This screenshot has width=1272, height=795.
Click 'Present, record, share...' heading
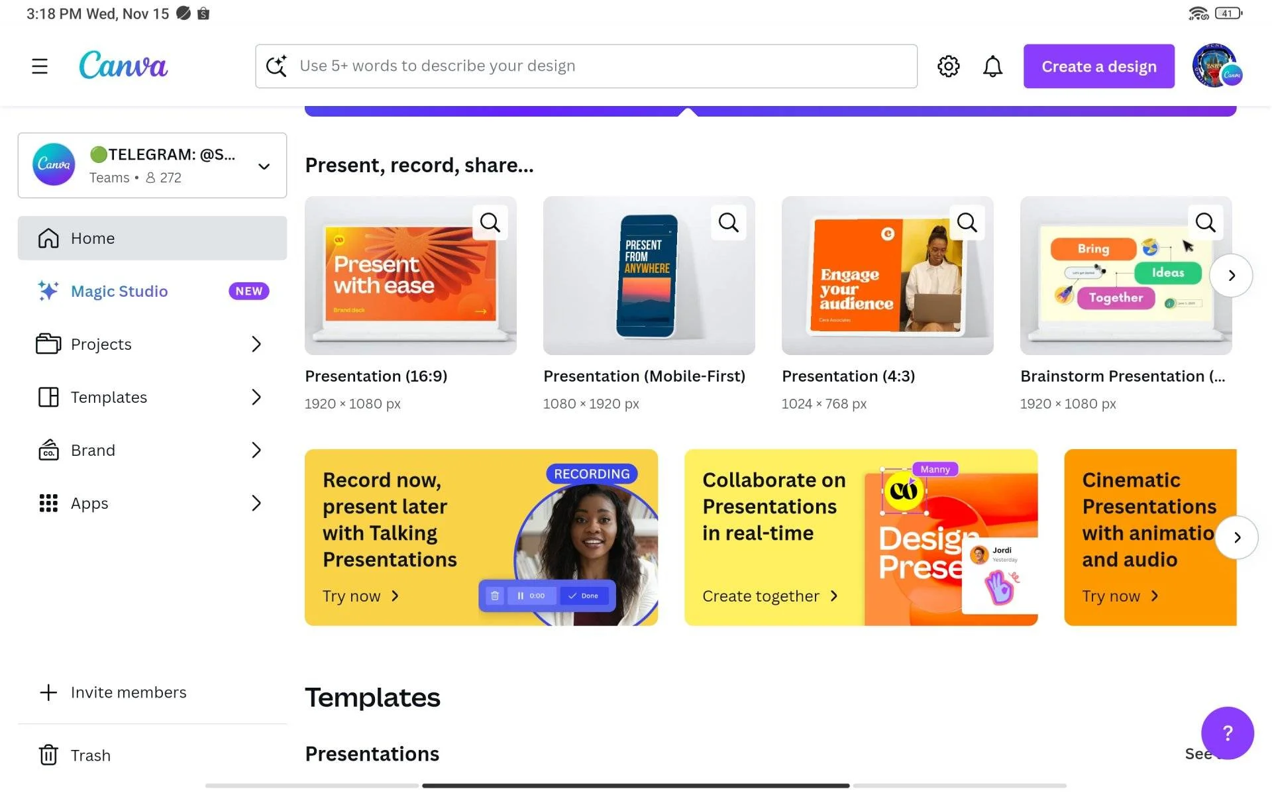point(419,165)
